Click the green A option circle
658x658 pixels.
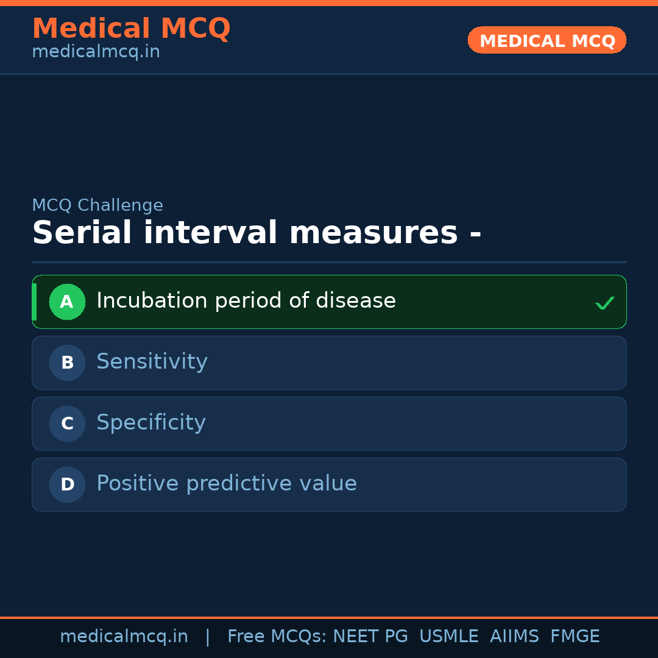click(x=67, y=302)
